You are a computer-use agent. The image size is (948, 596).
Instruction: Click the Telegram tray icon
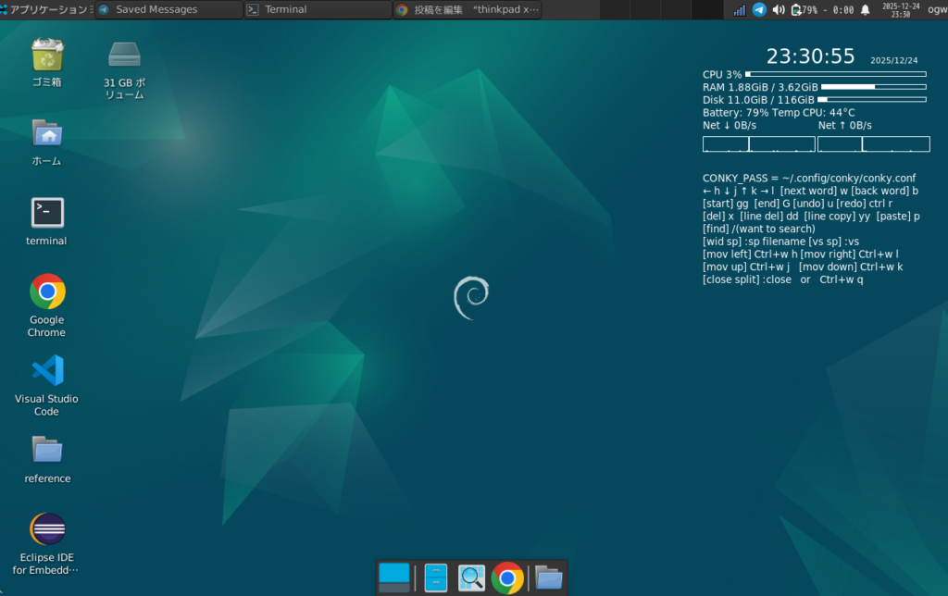click(x=759, y=10)
